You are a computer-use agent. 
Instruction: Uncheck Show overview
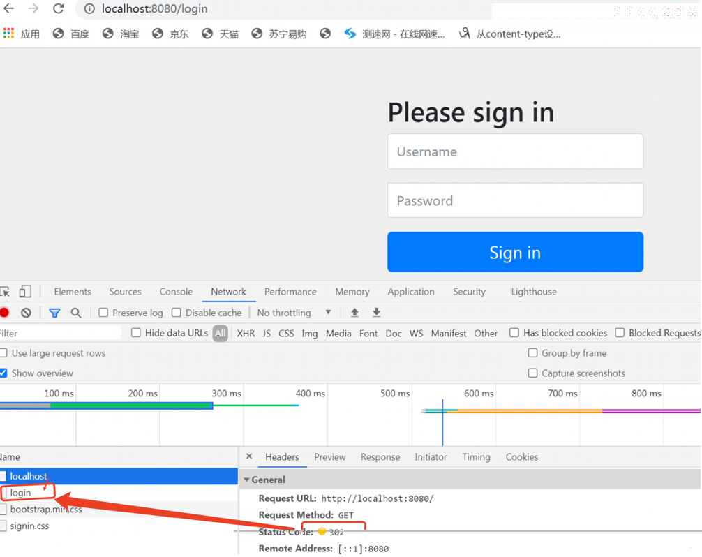pyautogui.click(x=3, y=373)
